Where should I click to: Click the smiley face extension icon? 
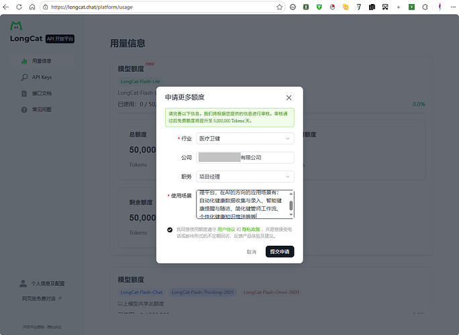point(293,7)
